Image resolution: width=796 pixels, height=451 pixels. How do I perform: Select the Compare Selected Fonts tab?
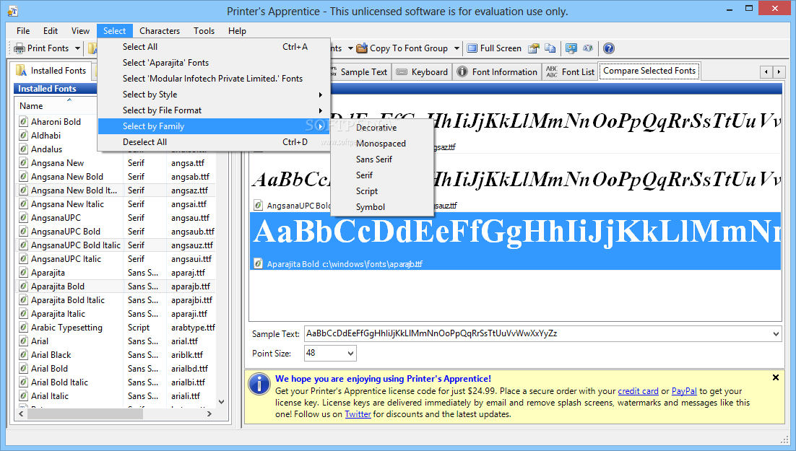tap(649, 71)
